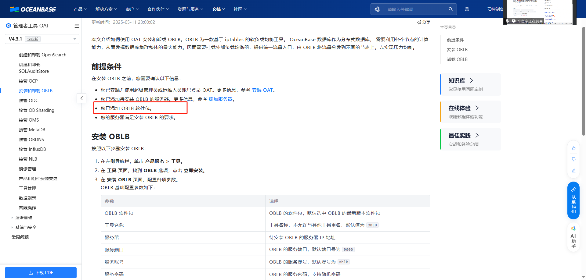Open the 合作伙伴 menu dropdown
The image size is (586, 280).
[x=158, y=9]
